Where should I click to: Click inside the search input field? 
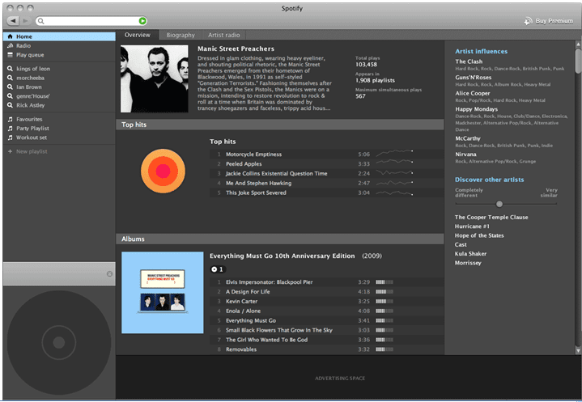(91, 21)
